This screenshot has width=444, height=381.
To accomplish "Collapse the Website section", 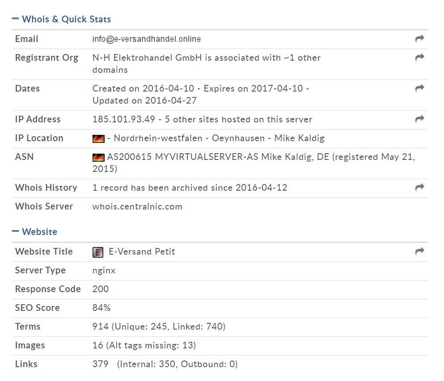I will pyautogui.click(x=15, y=231).
